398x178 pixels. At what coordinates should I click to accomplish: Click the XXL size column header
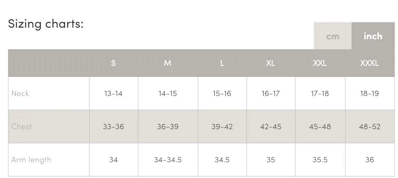(x=320, y=63)
